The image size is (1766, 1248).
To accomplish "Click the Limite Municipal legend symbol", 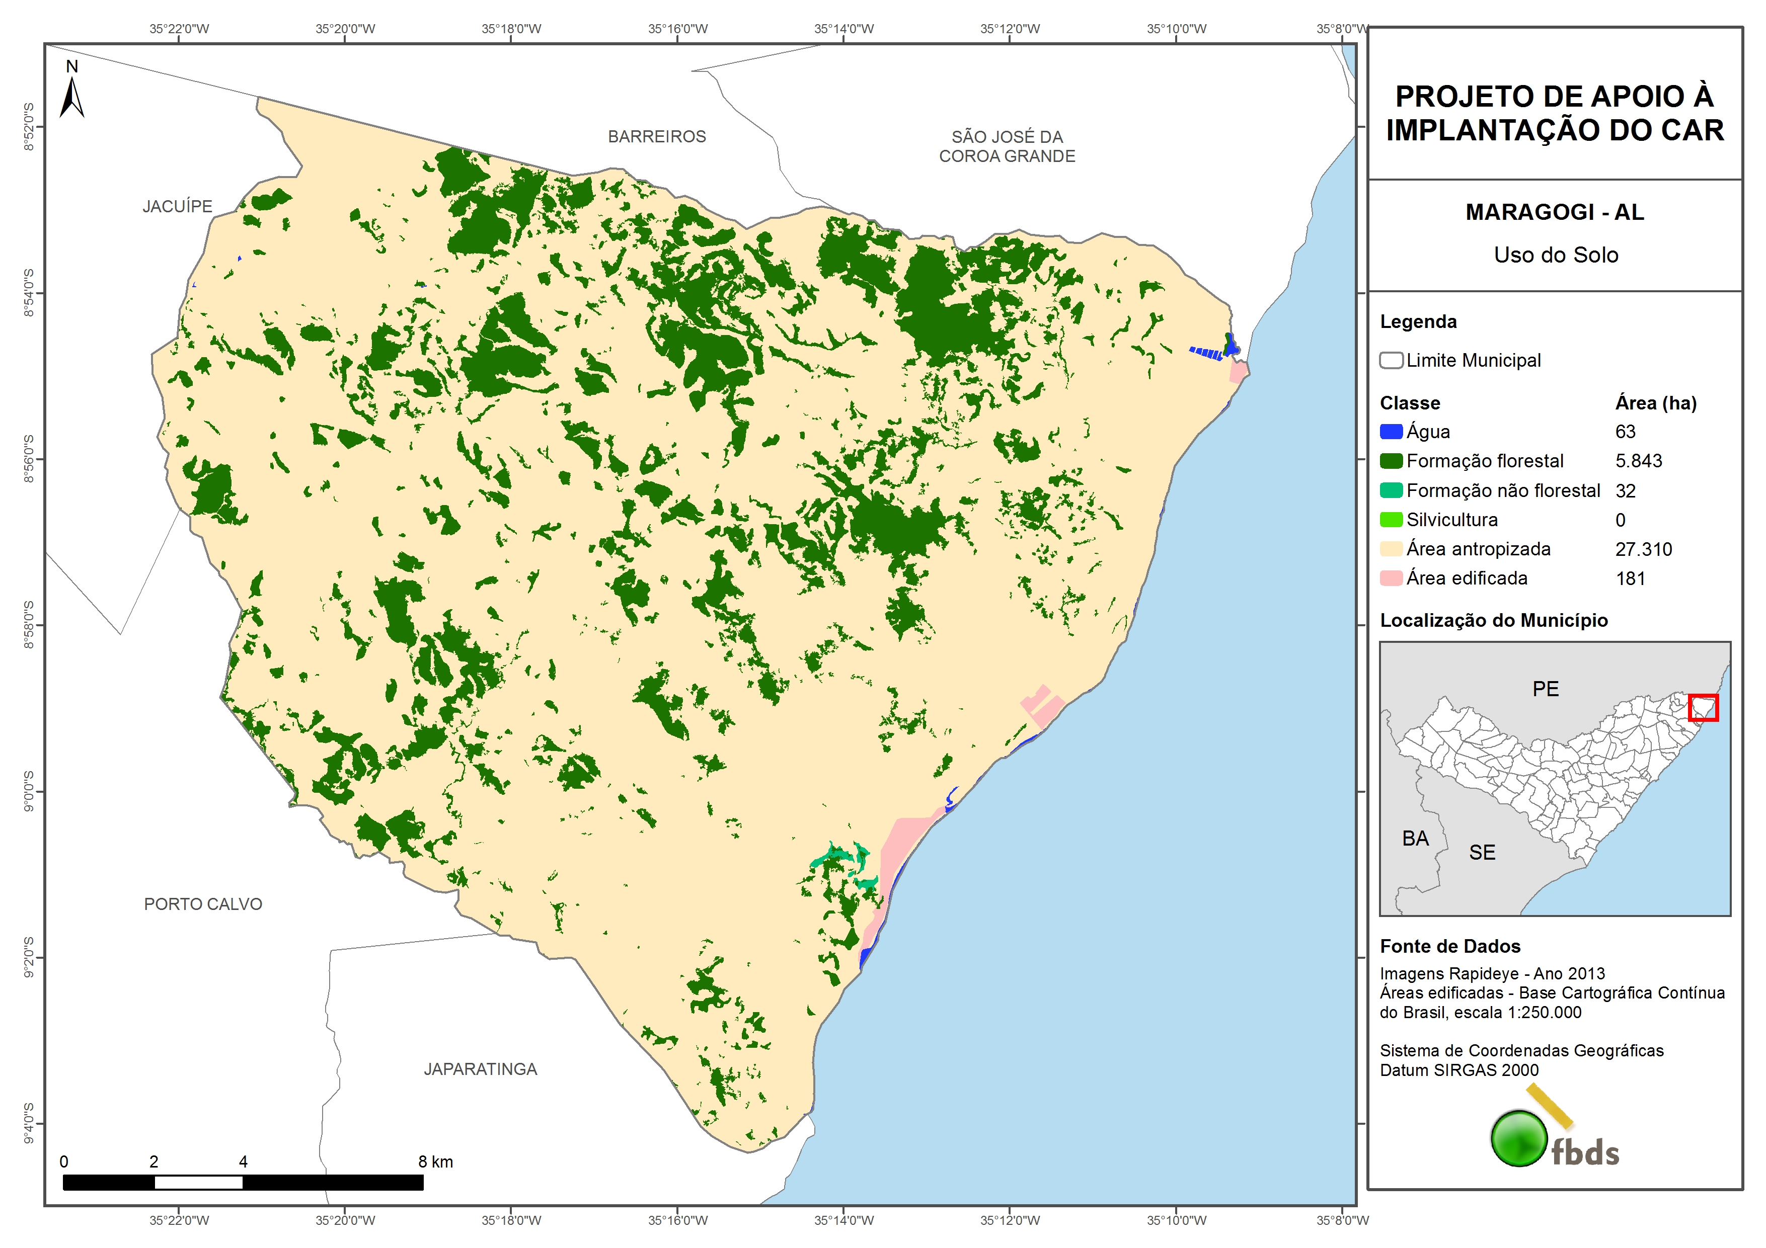I will coord(1391,361).
